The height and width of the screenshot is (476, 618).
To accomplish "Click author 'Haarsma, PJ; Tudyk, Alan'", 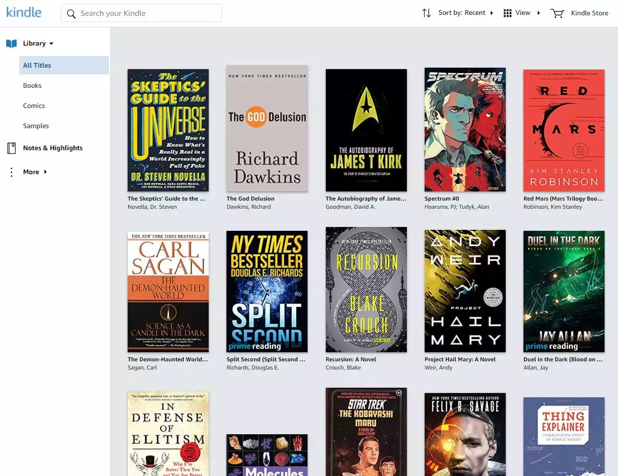I will pyautogui.click(x=457, y=207).
